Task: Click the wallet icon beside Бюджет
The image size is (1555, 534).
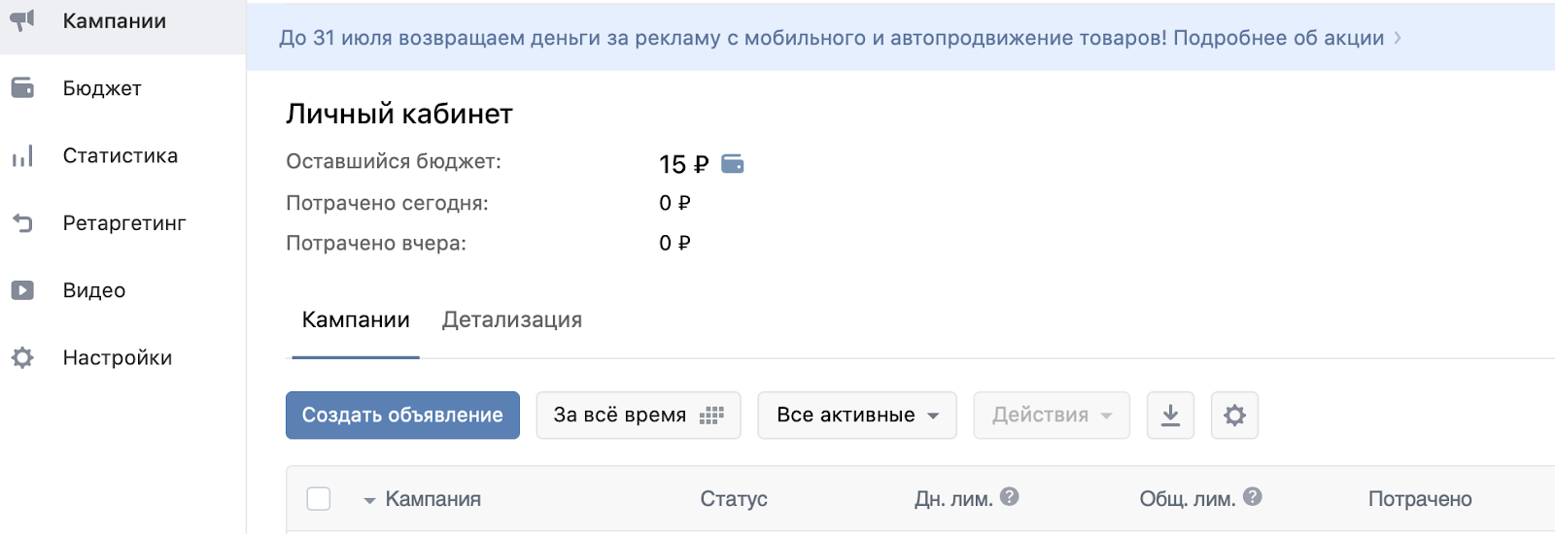Action: point(22,88)
